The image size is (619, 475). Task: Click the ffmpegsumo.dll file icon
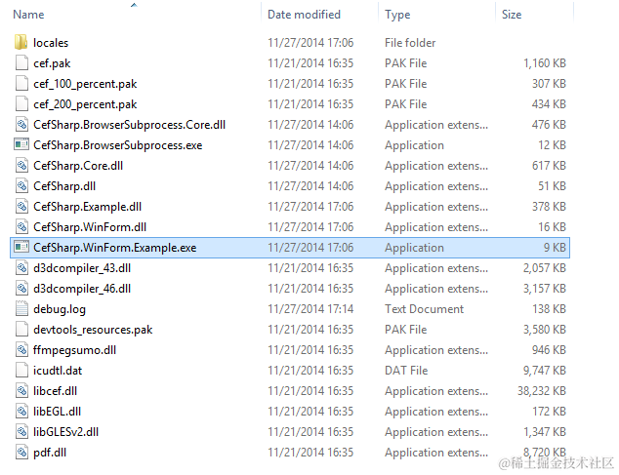click(x=21, y=350)
